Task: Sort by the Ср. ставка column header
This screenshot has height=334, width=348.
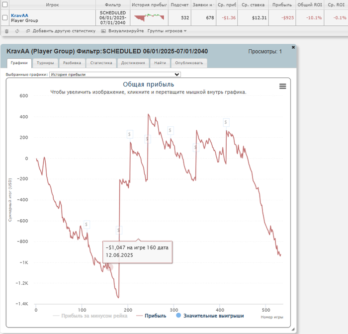Action: pyautogui.click(x=253, y=4)
